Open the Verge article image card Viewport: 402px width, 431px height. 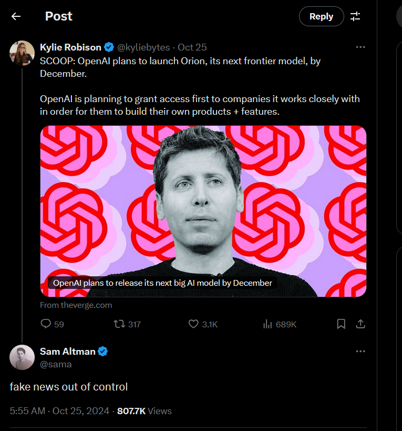coord(203,211)
